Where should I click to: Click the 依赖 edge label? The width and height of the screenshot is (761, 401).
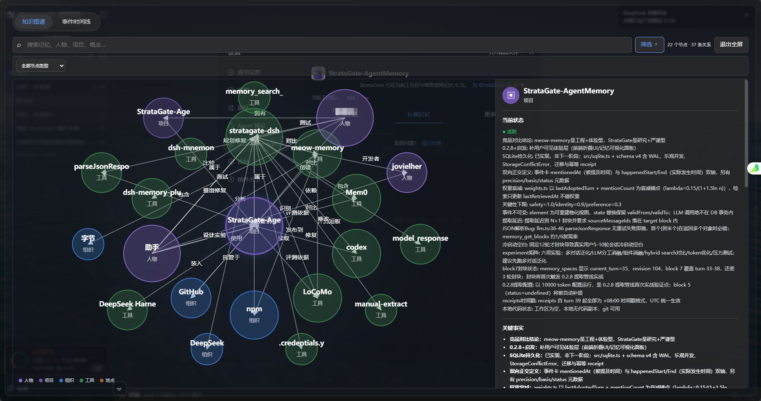coord(311,190)
